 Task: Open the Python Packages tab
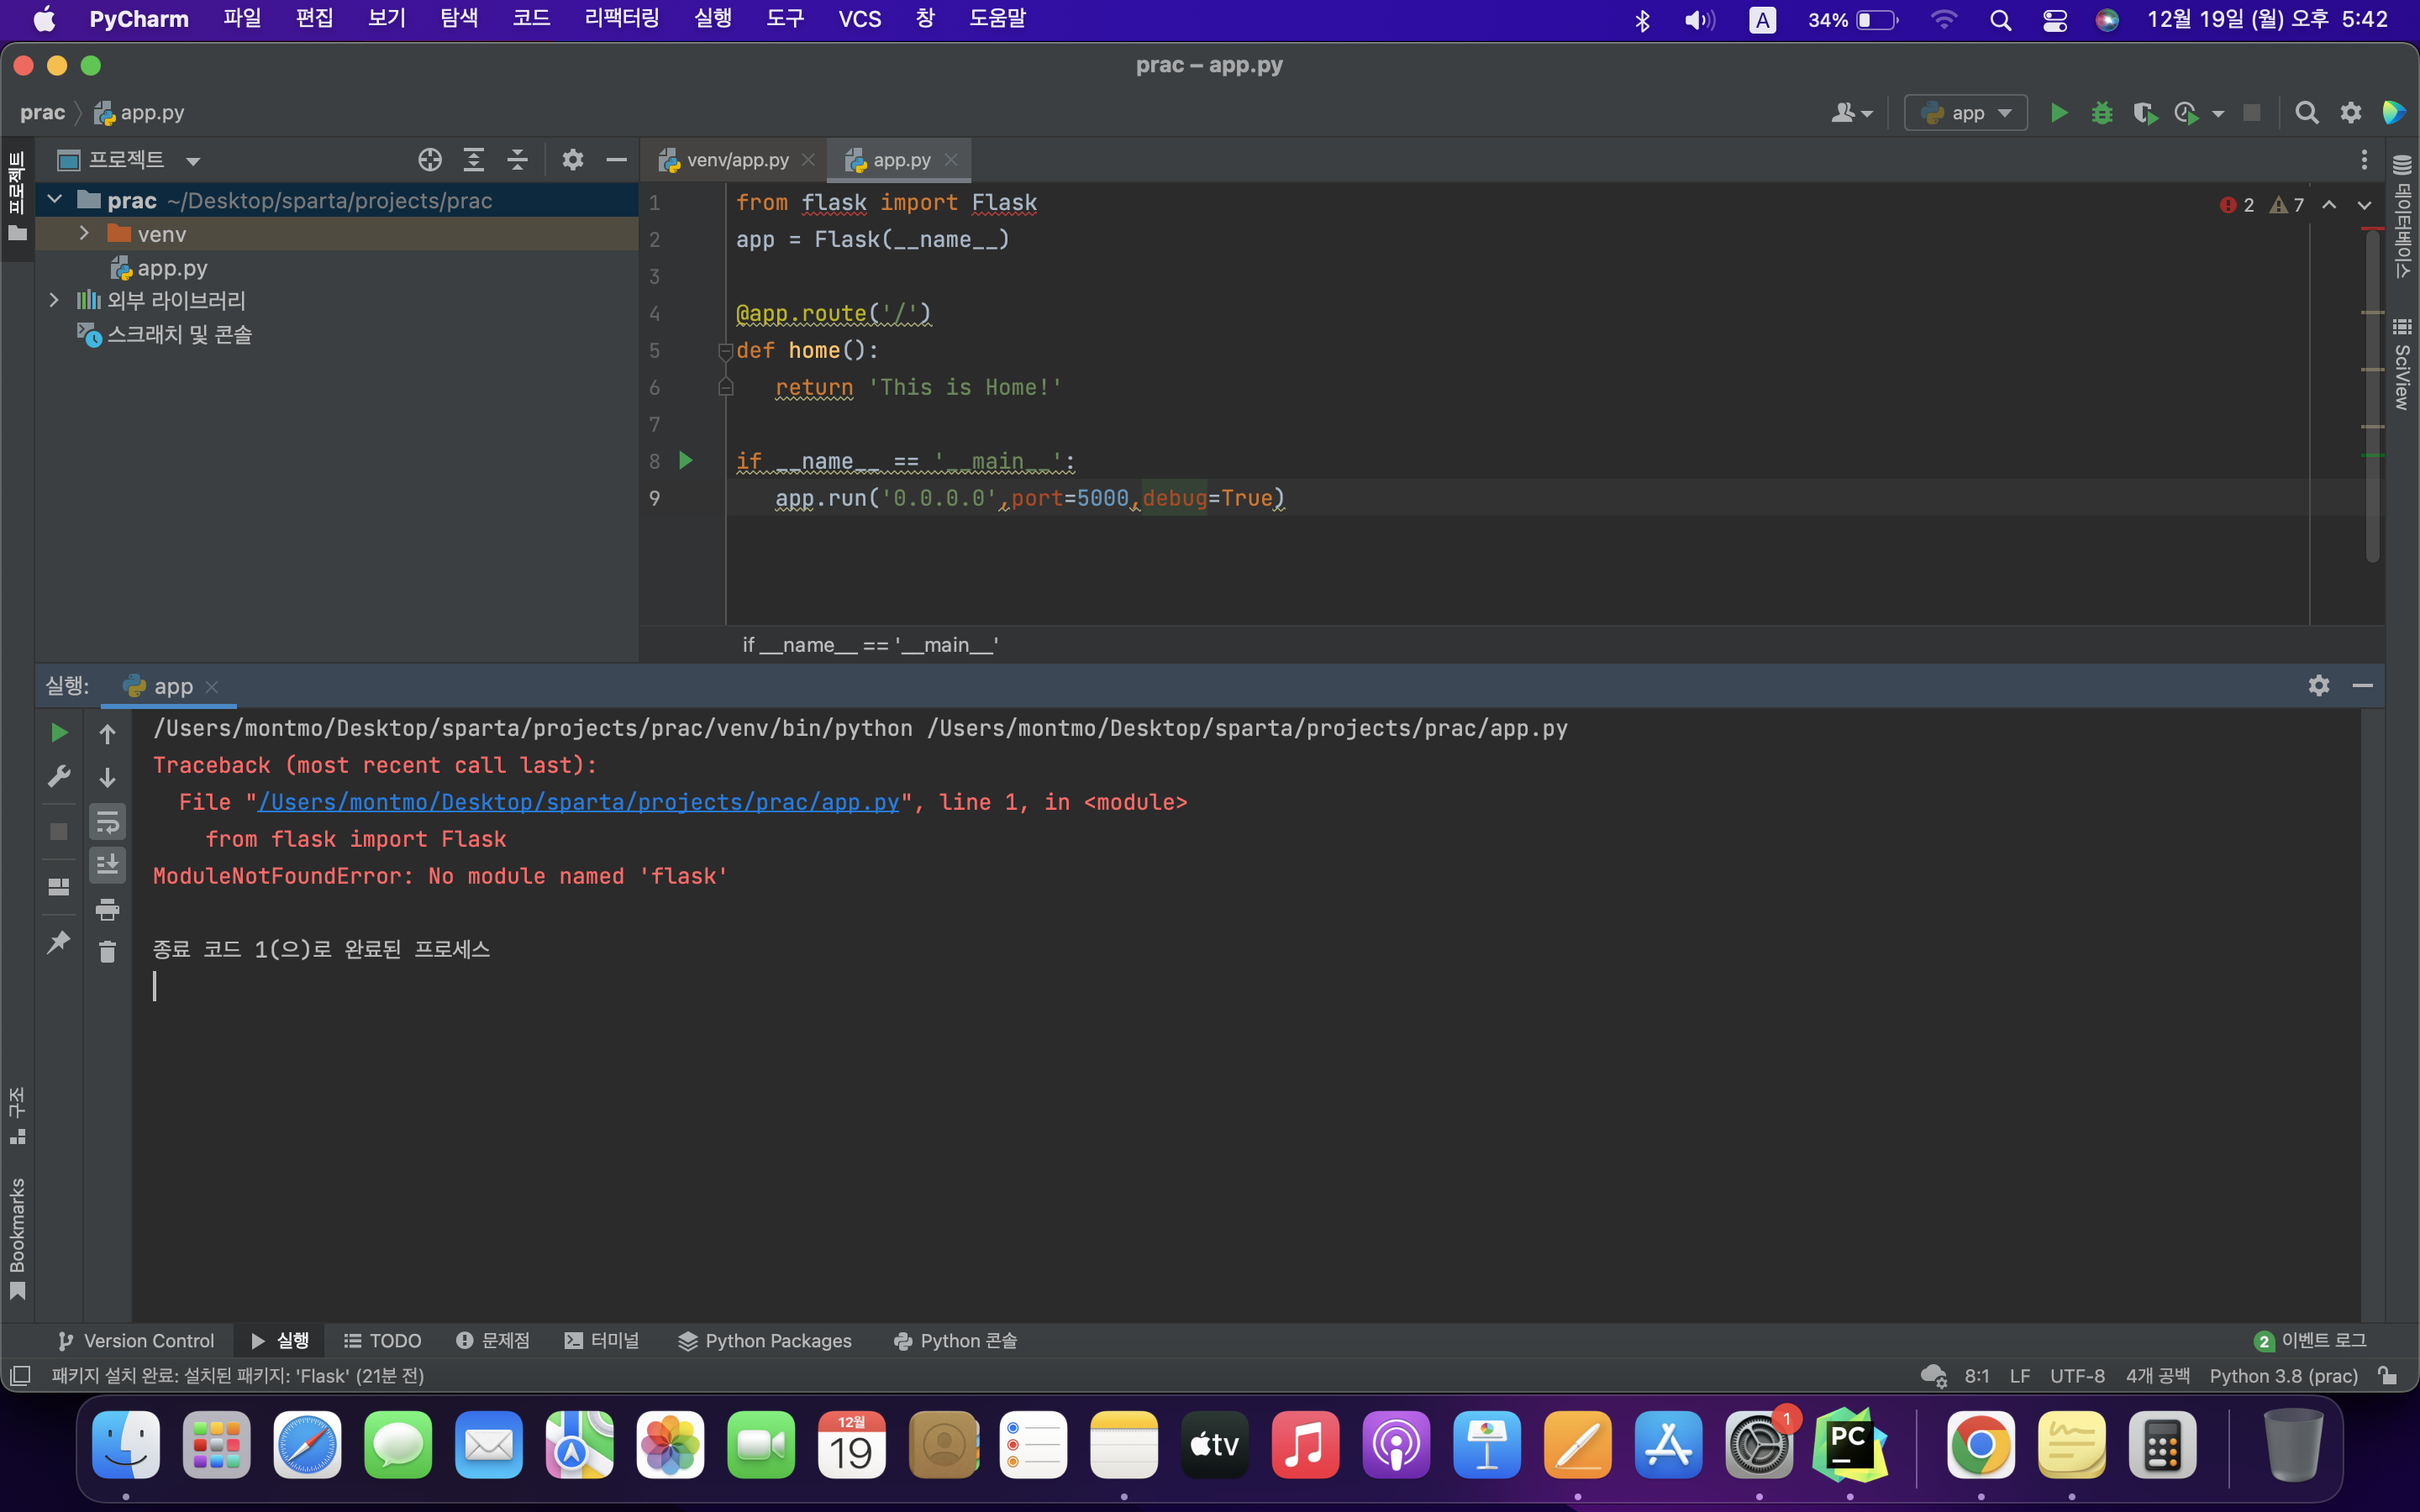point(765,1340)
